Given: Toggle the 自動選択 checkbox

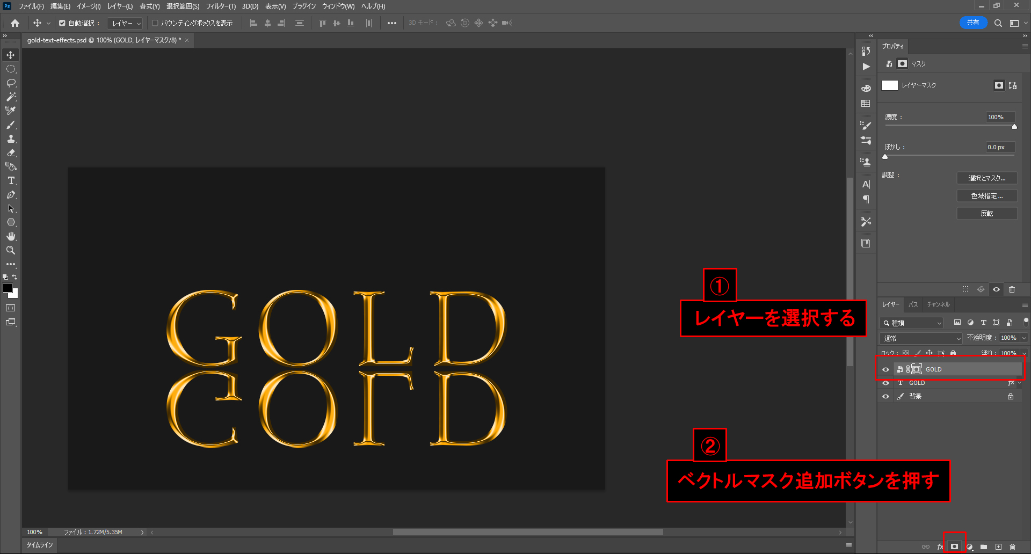Looking at the screenshot, I should coord(62,23).
